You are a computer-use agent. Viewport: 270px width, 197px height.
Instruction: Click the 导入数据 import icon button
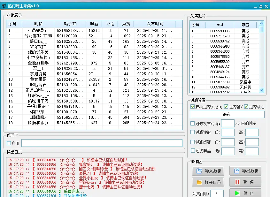point(208,171)
